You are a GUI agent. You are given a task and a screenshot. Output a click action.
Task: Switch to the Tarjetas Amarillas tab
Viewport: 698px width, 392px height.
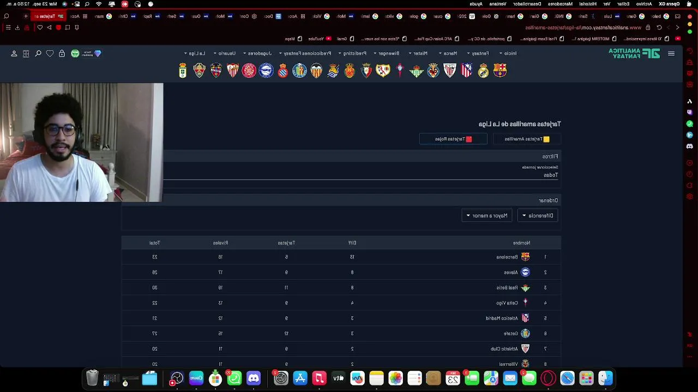[x=527, y=139]
